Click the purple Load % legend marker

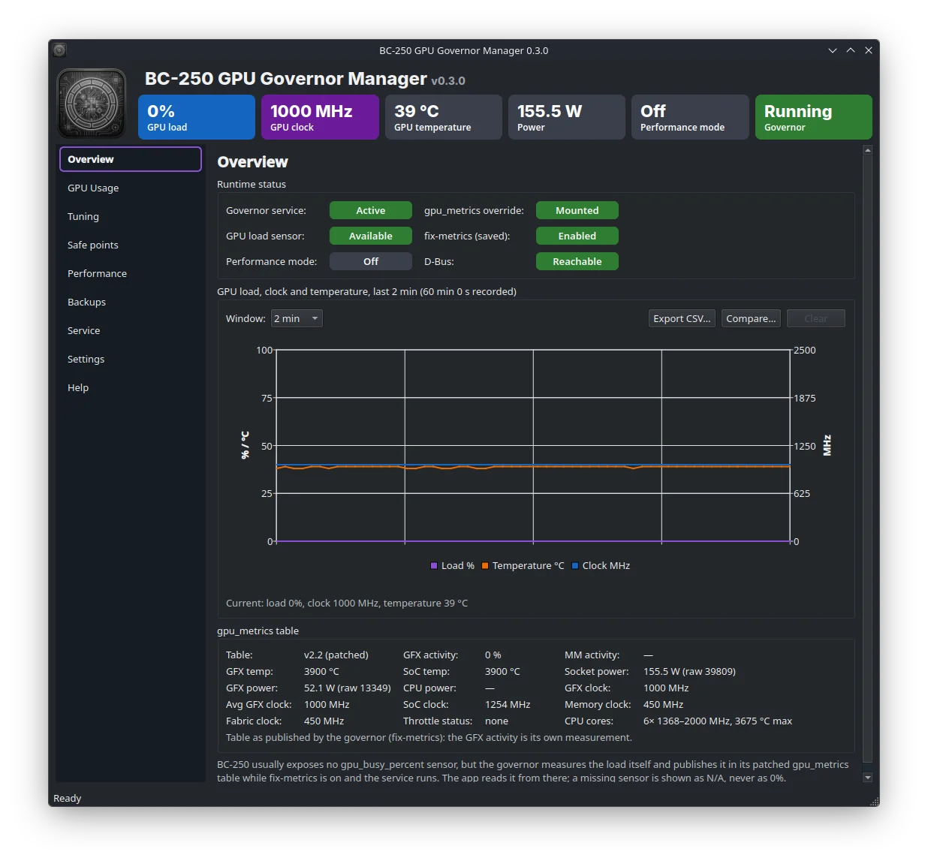point(434,566)
